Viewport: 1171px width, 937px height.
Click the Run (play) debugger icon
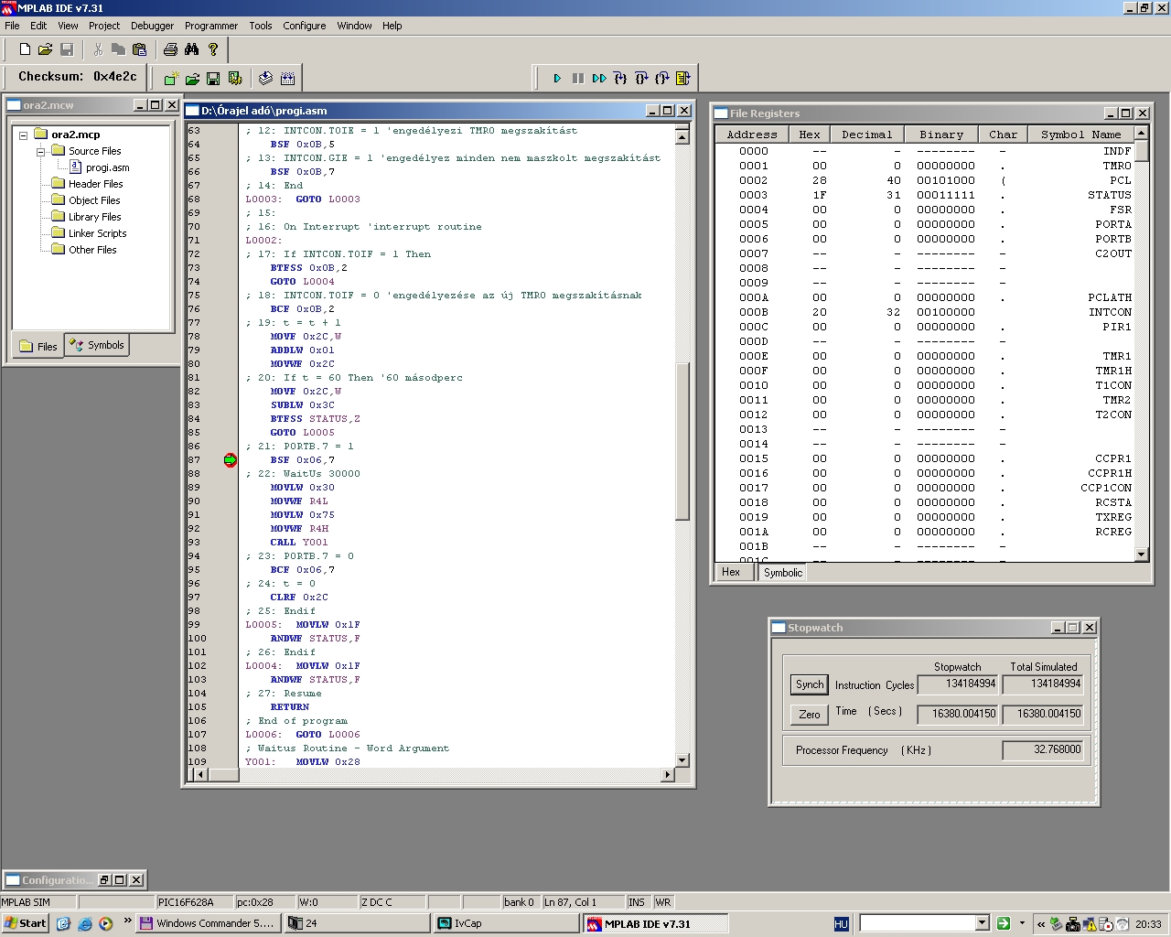pyautogui.click(x=556, y=79)
